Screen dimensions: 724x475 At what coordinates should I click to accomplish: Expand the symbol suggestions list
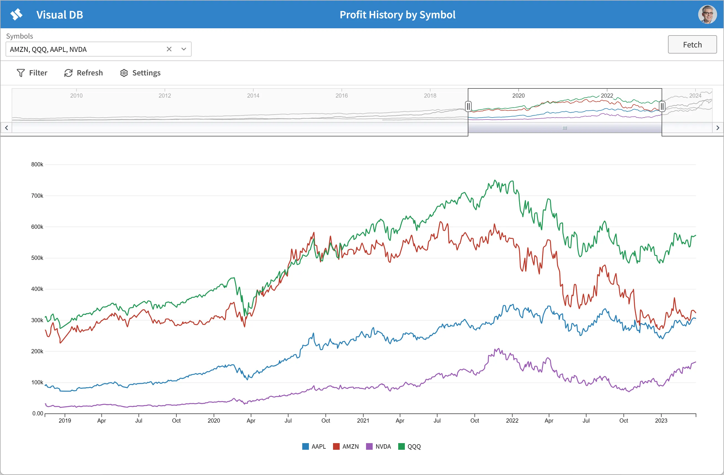(184, 49)
